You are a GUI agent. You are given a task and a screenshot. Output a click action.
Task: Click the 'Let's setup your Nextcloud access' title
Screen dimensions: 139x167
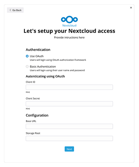point(69,31)
